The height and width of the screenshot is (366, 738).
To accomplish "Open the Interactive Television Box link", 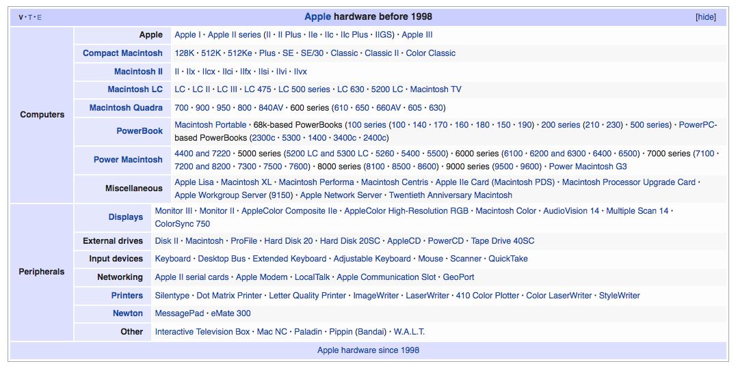I will click(202, 332).
